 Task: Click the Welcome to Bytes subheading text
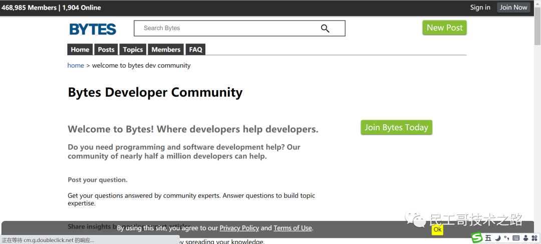click(x=193, y=129)
